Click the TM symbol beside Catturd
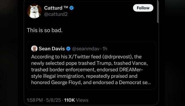 click(x=66, y=7)
